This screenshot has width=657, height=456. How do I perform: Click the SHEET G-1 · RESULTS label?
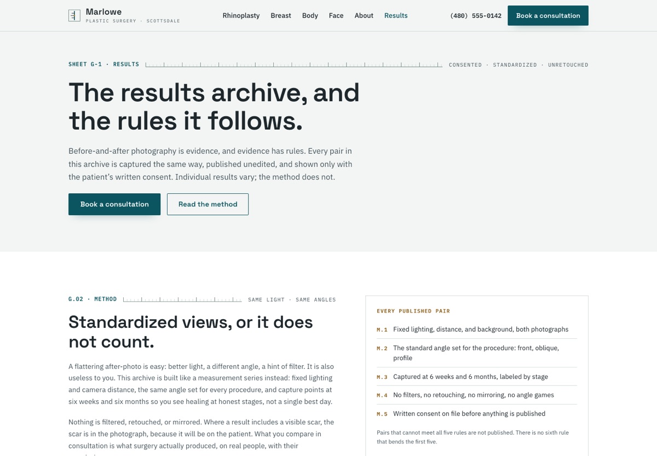coord(103,65)
